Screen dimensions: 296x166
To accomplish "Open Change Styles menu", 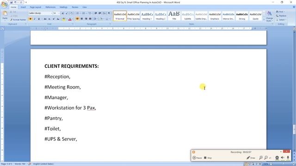I will tap(269, 16).
